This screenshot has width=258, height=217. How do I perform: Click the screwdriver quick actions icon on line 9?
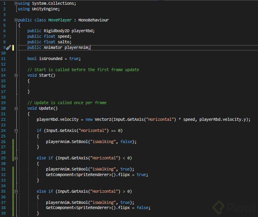point(9,48)
